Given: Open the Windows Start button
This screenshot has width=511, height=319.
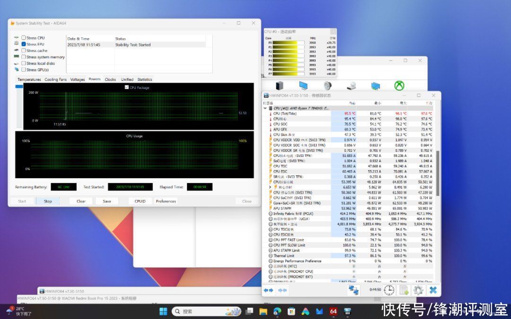Looking at the screenshot, I should point(163,311).
